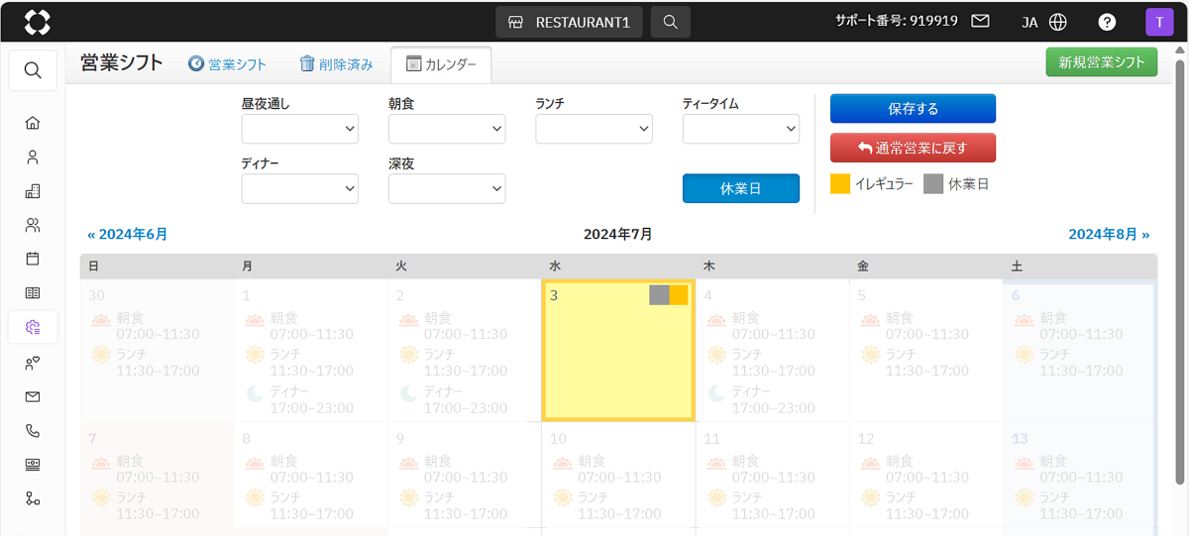Open the phone icon in sidebar
Image resolution: width=1189 pixels, height=536 pixels.
point(33,431)
